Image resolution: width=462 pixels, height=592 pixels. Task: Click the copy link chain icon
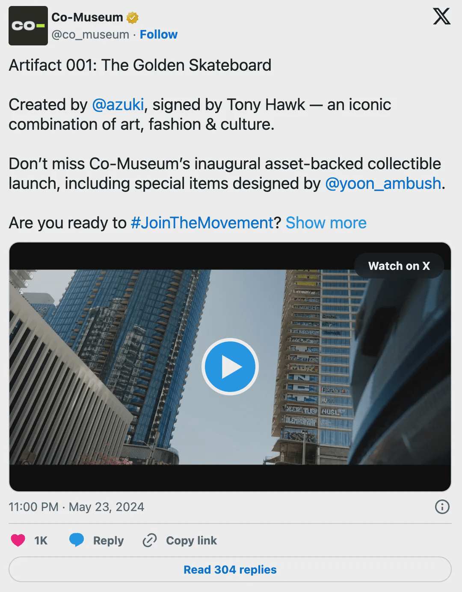pos(149,541)
